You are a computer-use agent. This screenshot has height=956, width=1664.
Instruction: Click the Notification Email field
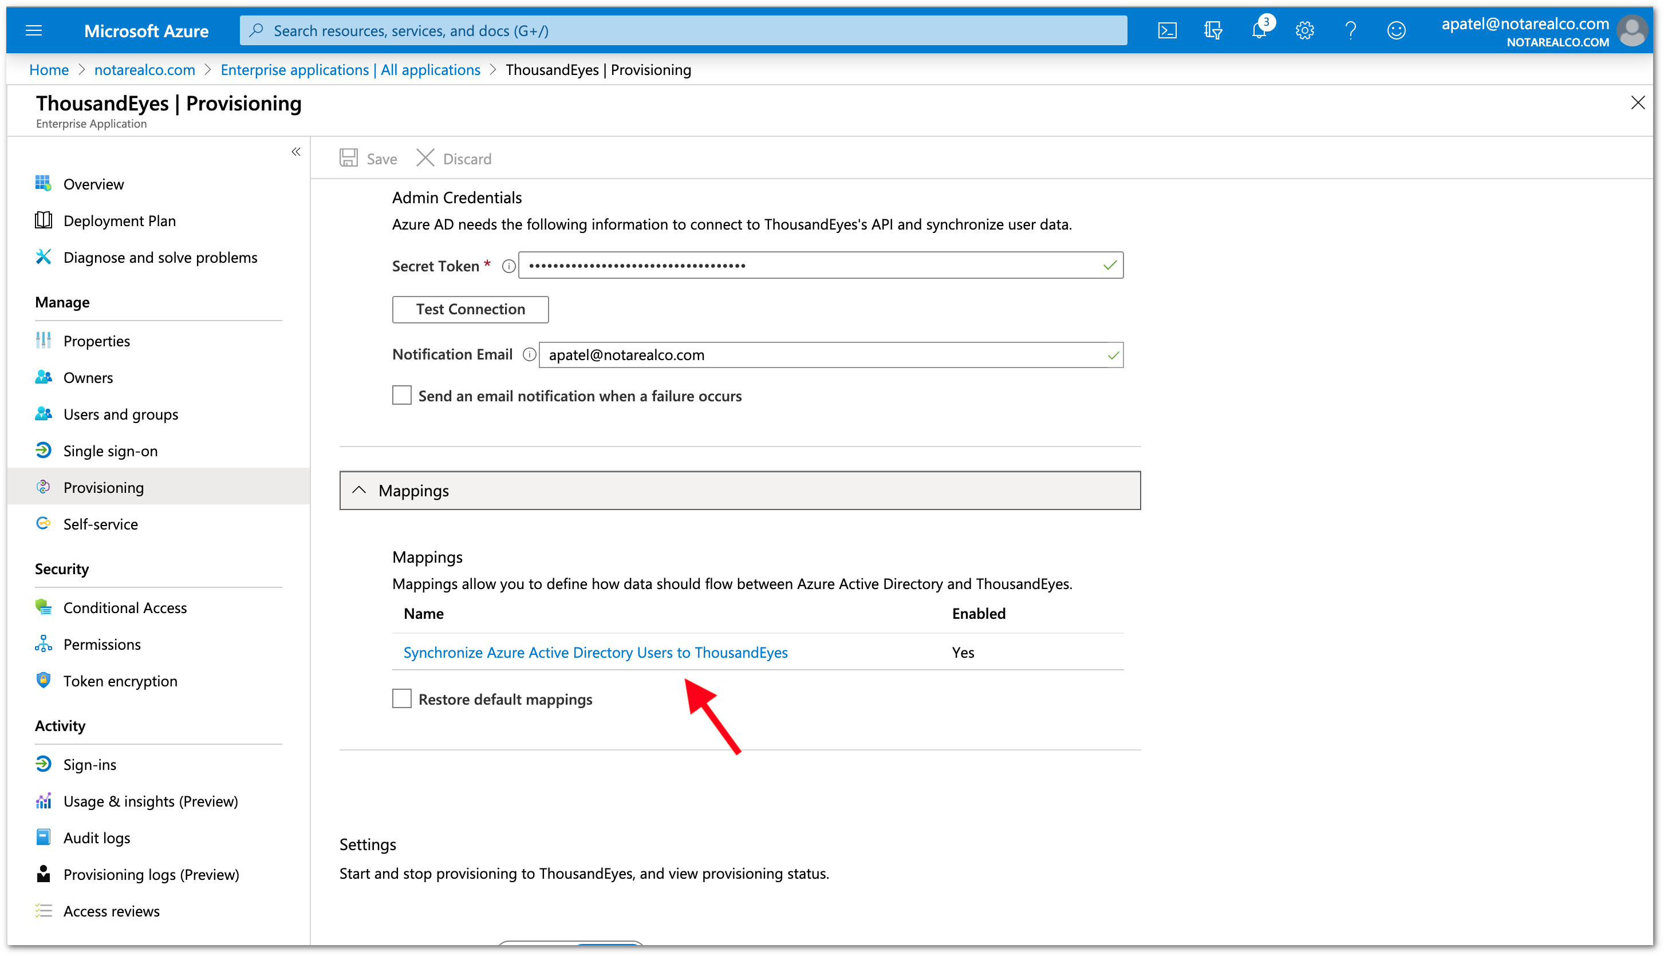tap(831, 355)
